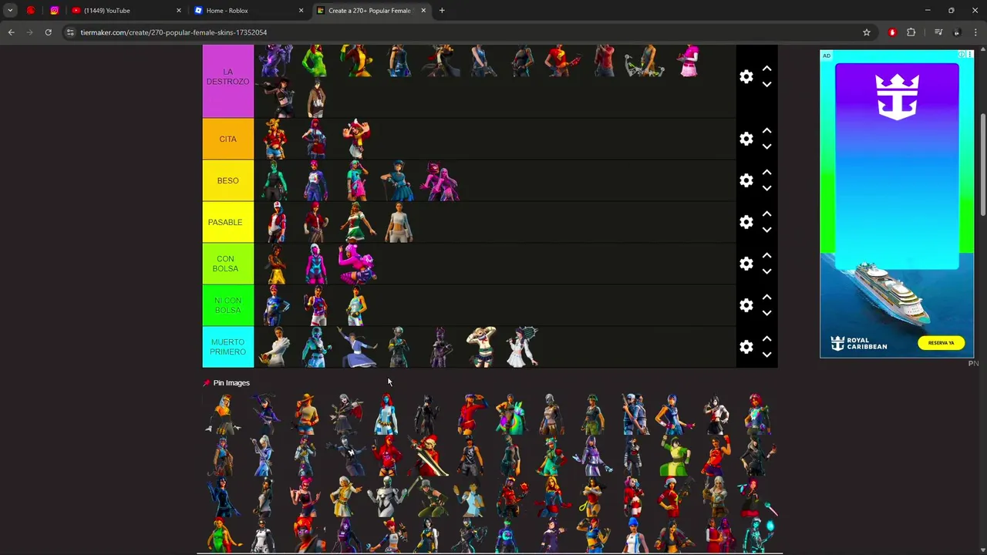
Task: Move PASABLE tier up with arrow
Action: click(x=766, y=214)
